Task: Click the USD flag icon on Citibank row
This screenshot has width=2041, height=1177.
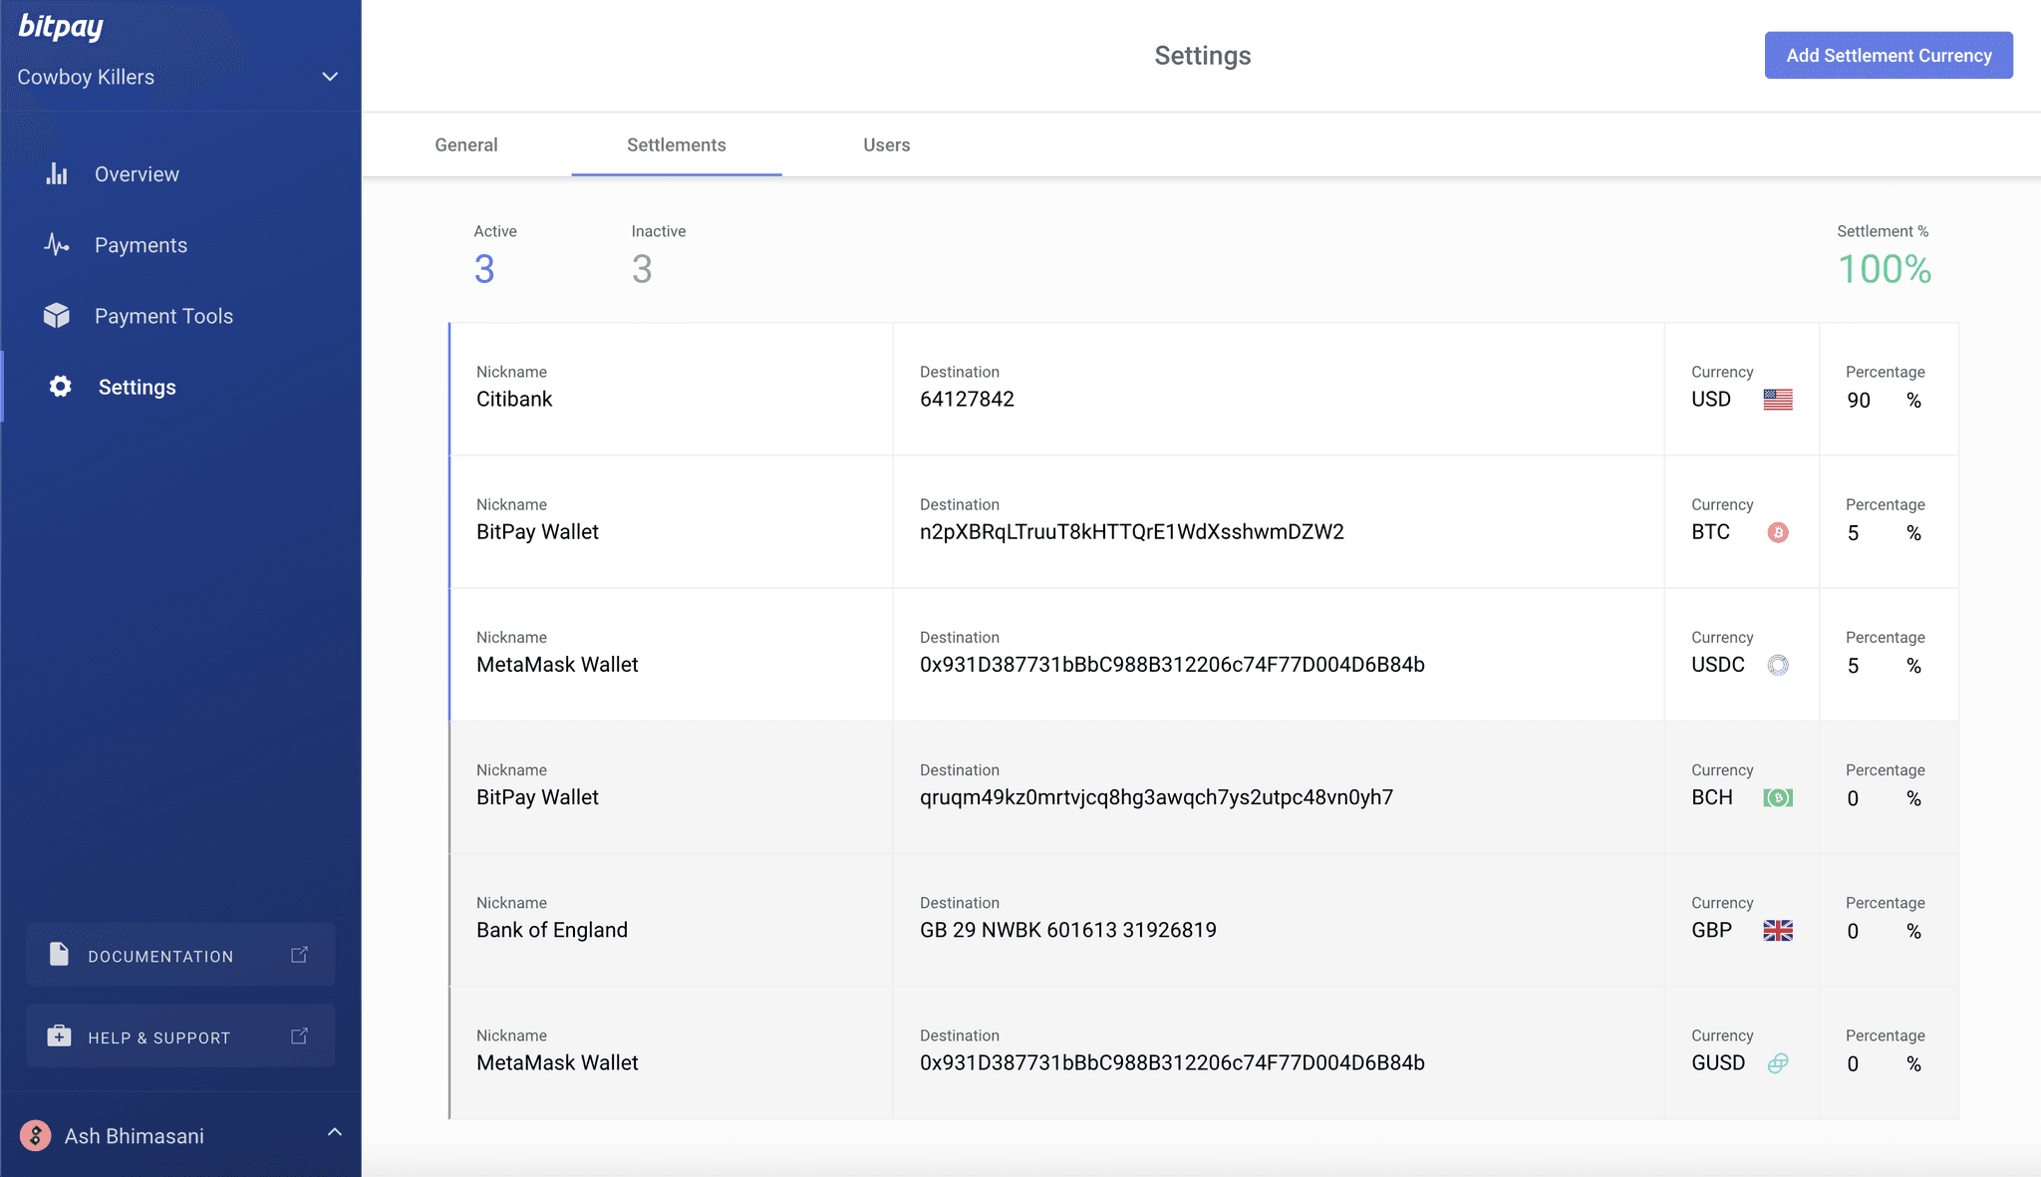Action: click(1778, 400)
